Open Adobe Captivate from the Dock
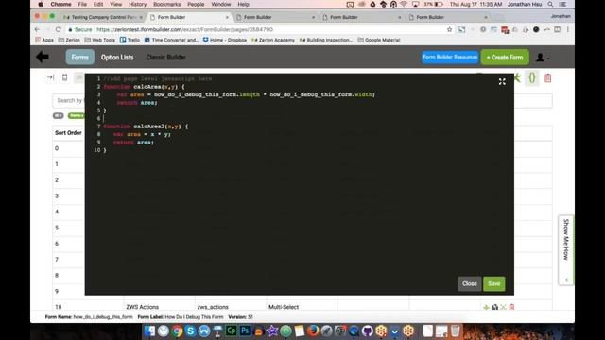The height and width of the screenshot is (340, 605). [232, 331]
